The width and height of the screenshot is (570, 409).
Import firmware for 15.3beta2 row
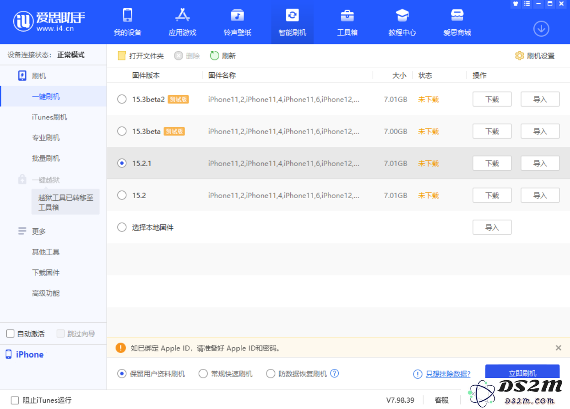click(540, 99)
